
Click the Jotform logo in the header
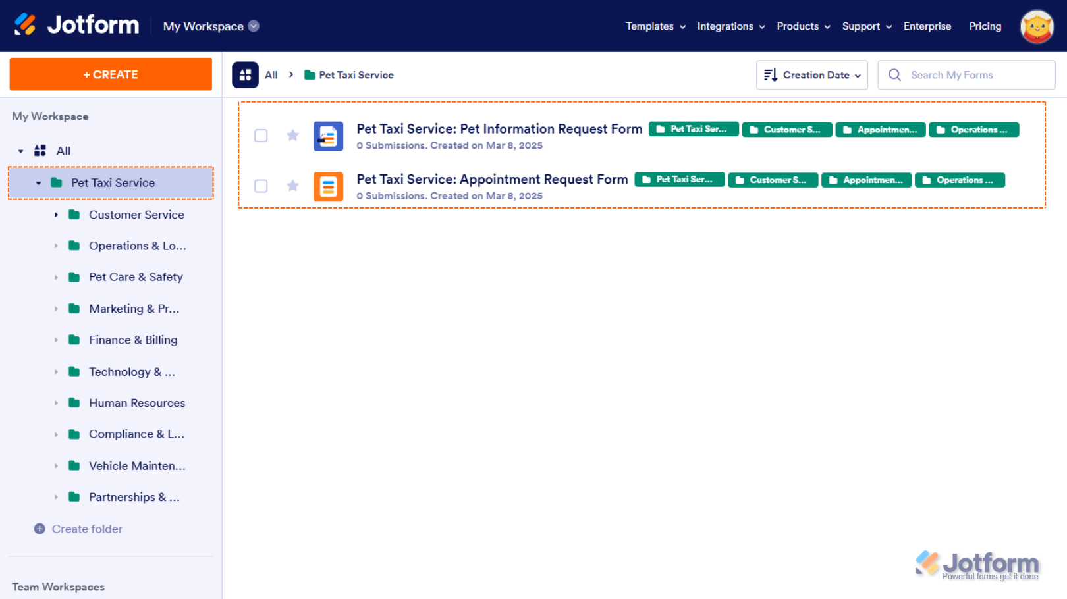76,25
